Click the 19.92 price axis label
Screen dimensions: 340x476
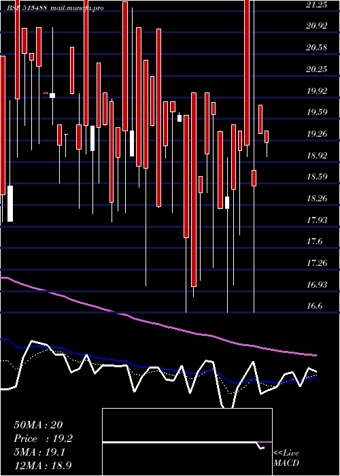coord(317,90)
